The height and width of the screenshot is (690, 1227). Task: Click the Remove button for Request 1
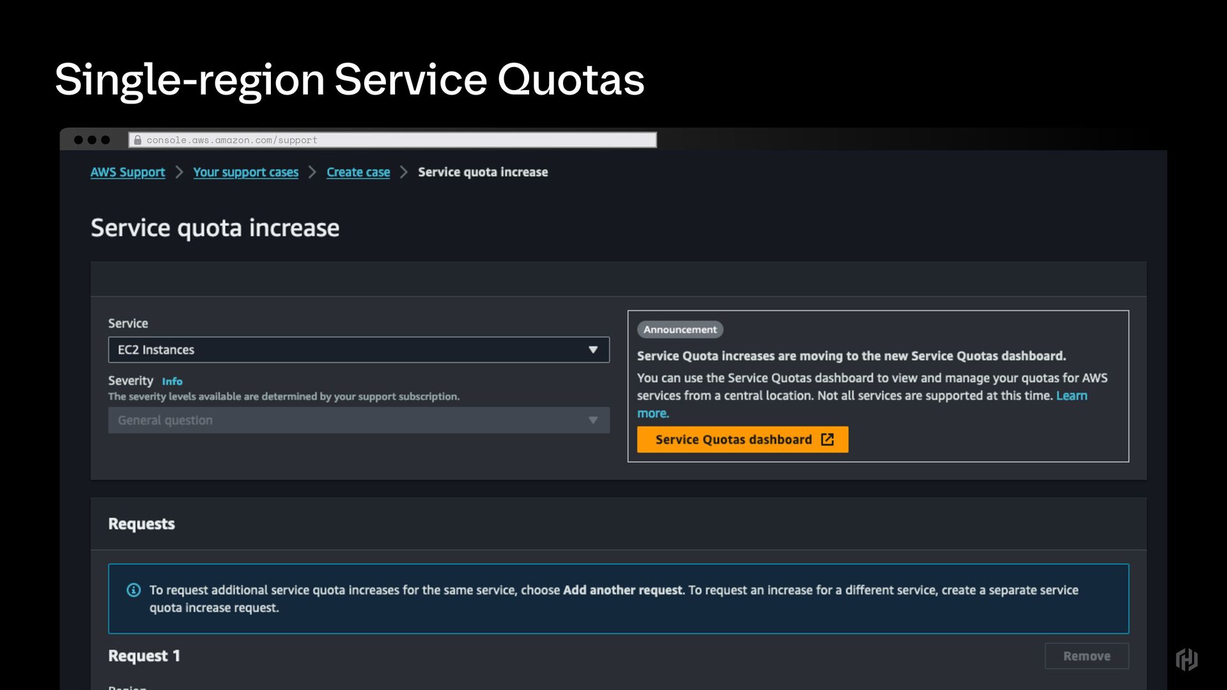click(x=1086, y=656)
